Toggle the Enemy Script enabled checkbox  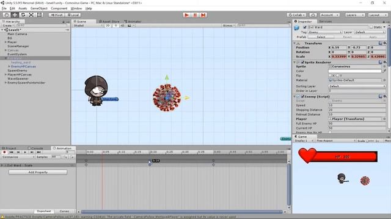302,96
